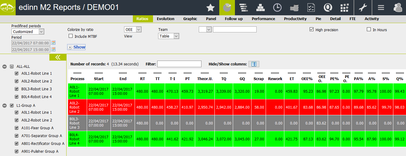This screenshot has height=156, width=406.
Task: Switch to the Pie tab
Action: click(318, 19)
